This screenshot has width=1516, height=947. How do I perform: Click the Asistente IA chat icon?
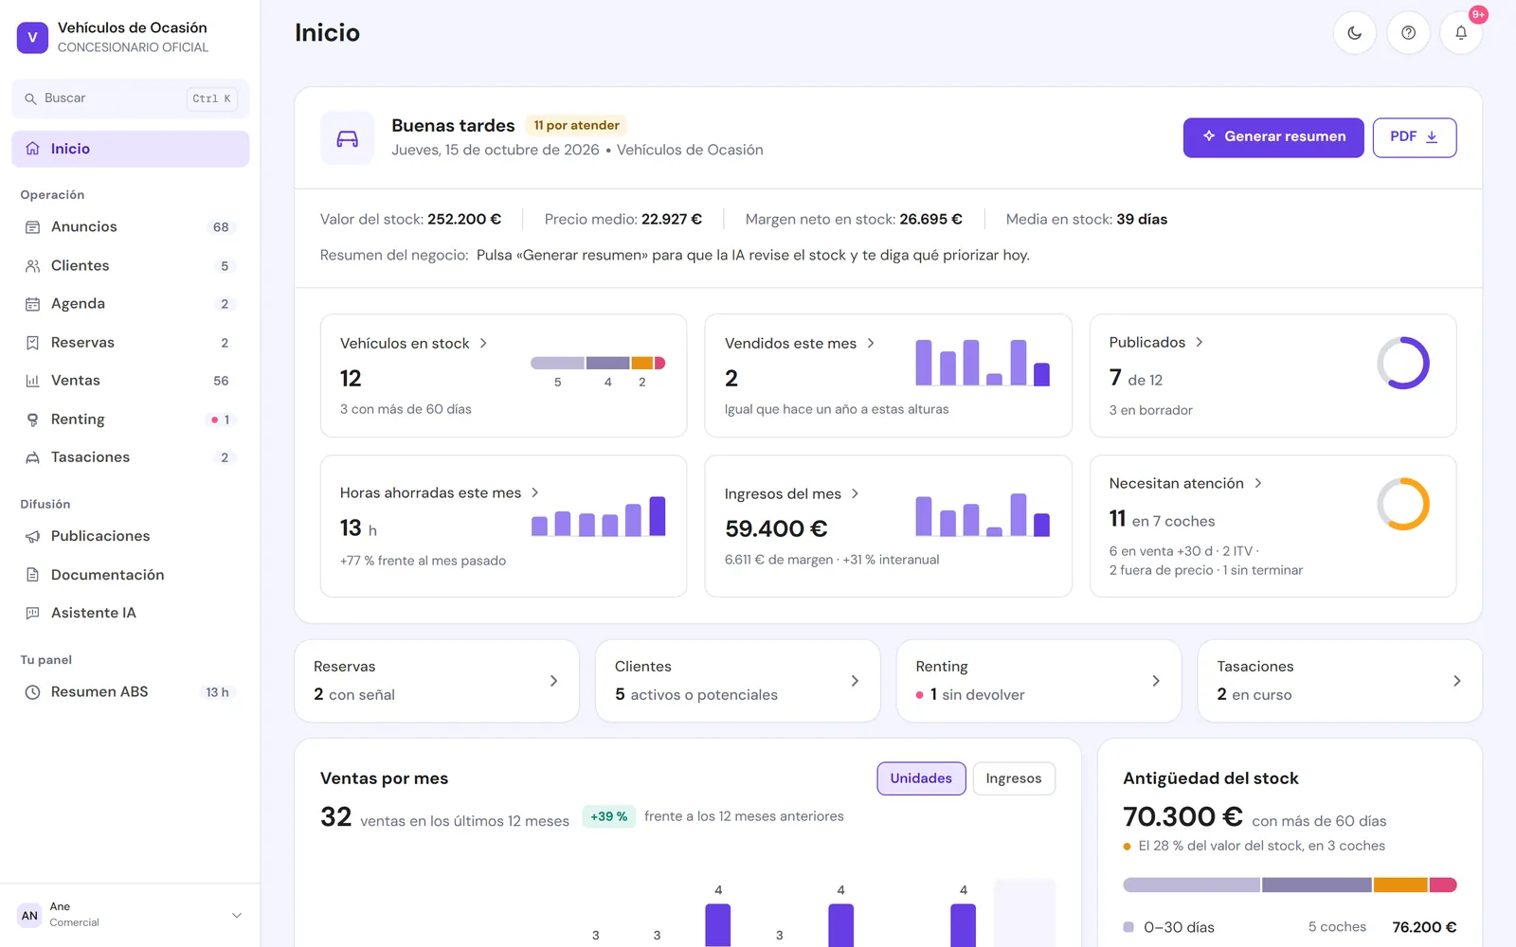click(32, 613)
